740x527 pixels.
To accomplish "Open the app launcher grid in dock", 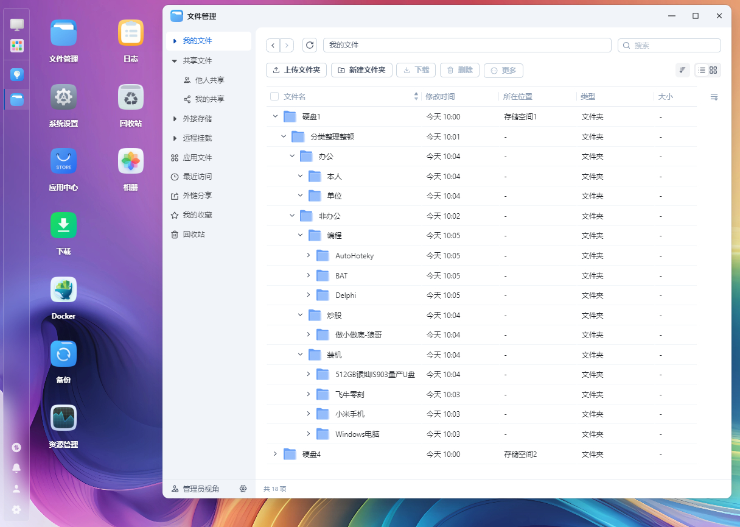I will 17,46.
